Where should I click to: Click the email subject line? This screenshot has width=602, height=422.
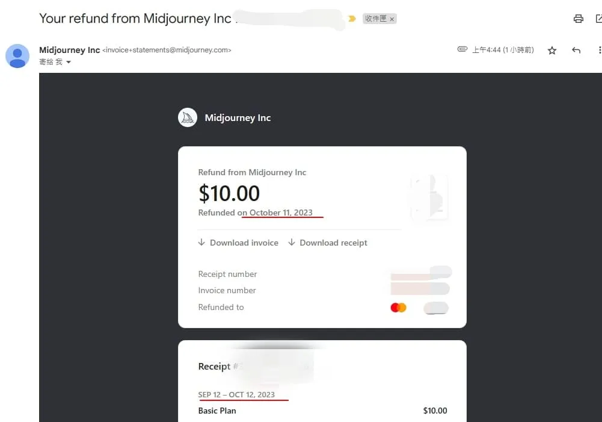[135, 19]
